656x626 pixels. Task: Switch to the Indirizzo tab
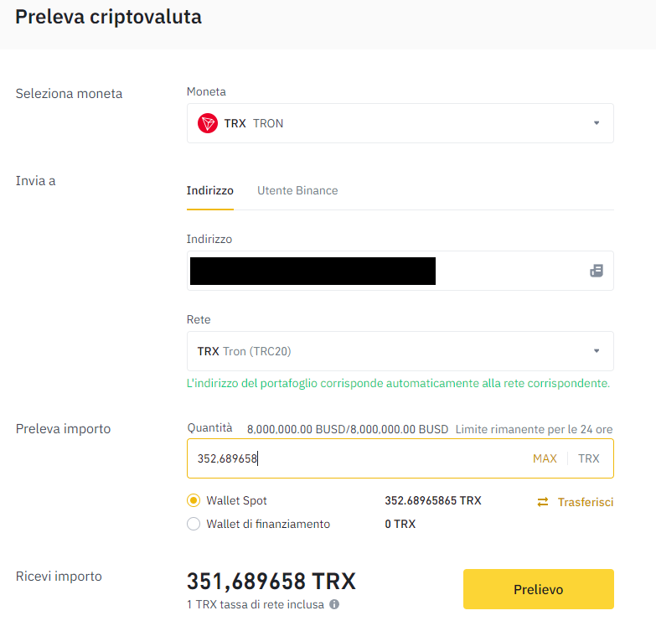(x=209, y=190)
